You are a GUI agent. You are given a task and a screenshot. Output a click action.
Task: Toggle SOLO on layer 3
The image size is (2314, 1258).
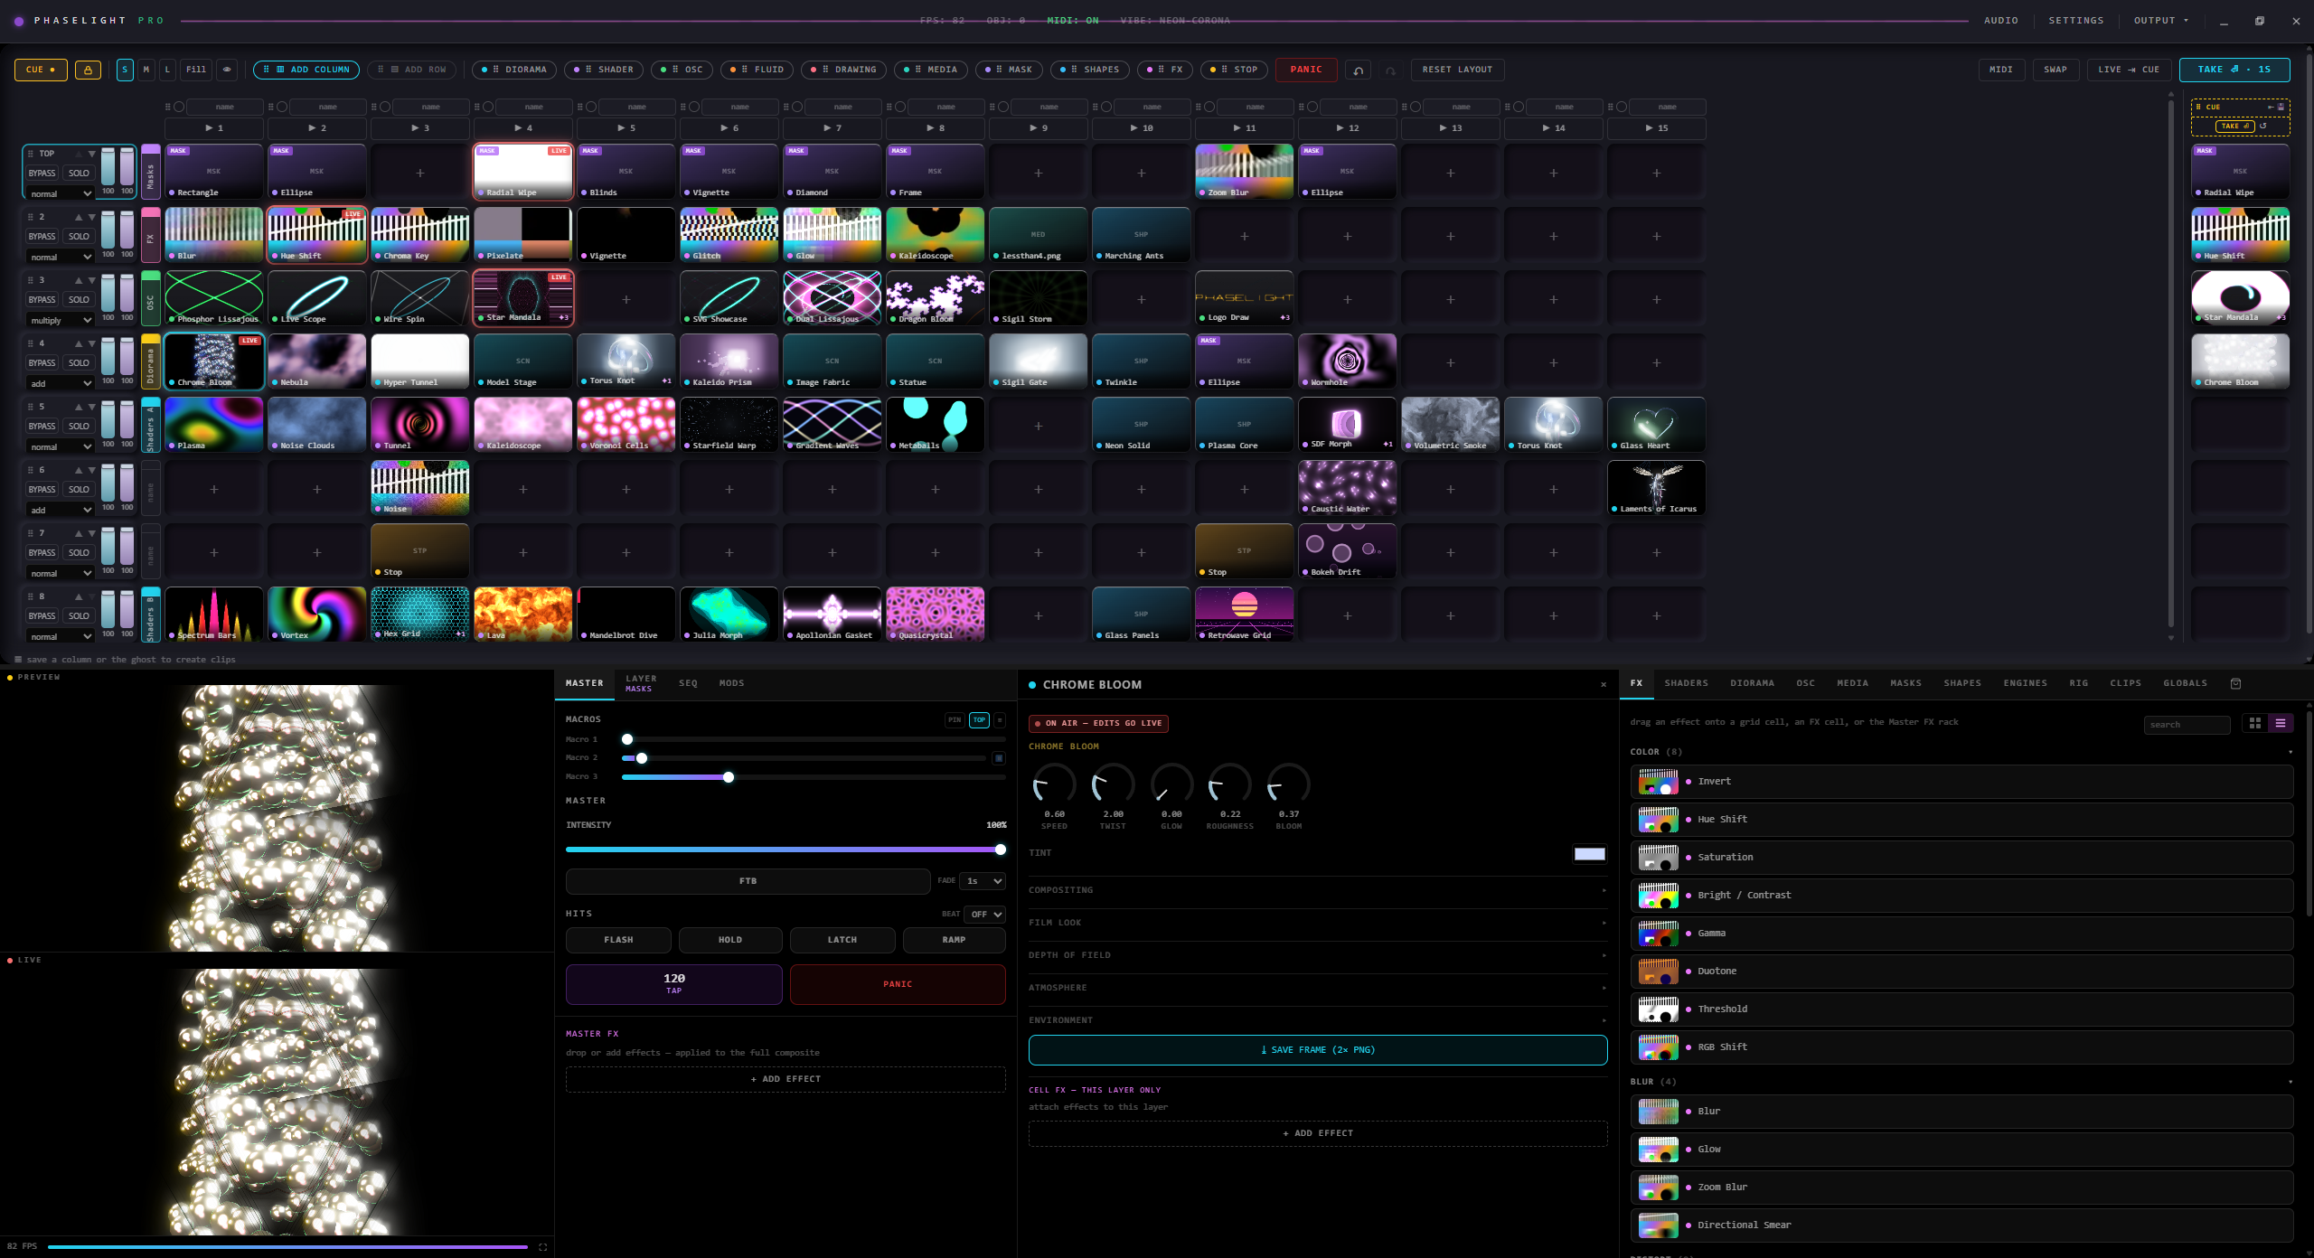[x=79, y=300]
